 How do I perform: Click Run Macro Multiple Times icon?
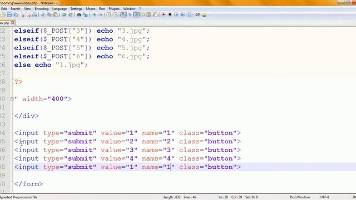click(182, 15)
